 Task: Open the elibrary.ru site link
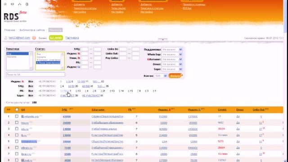coord(27,148)
